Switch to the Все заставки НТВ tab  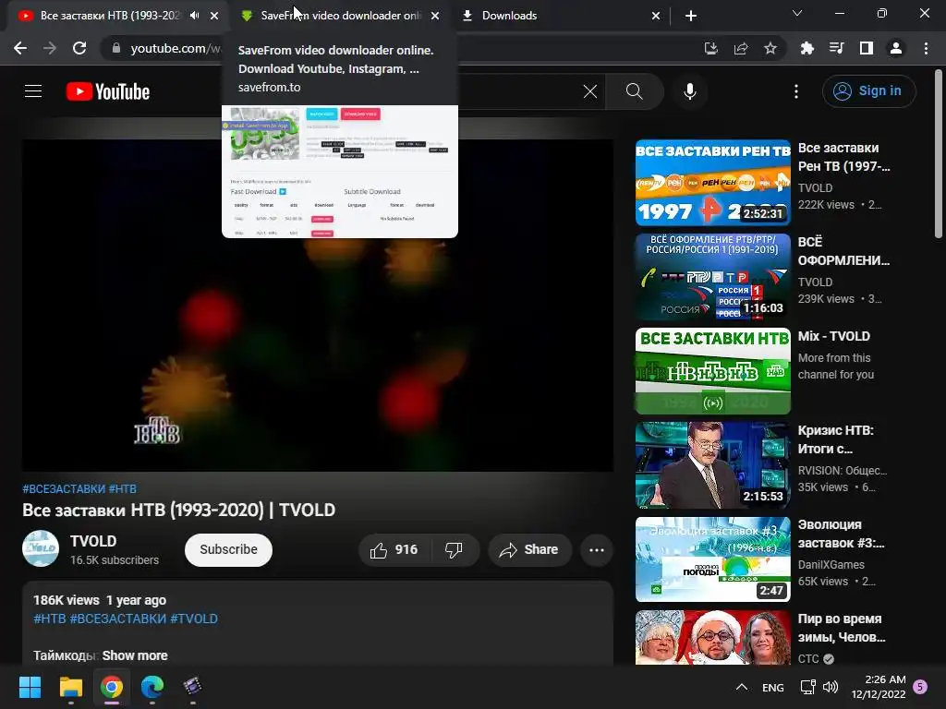(109, 16)
